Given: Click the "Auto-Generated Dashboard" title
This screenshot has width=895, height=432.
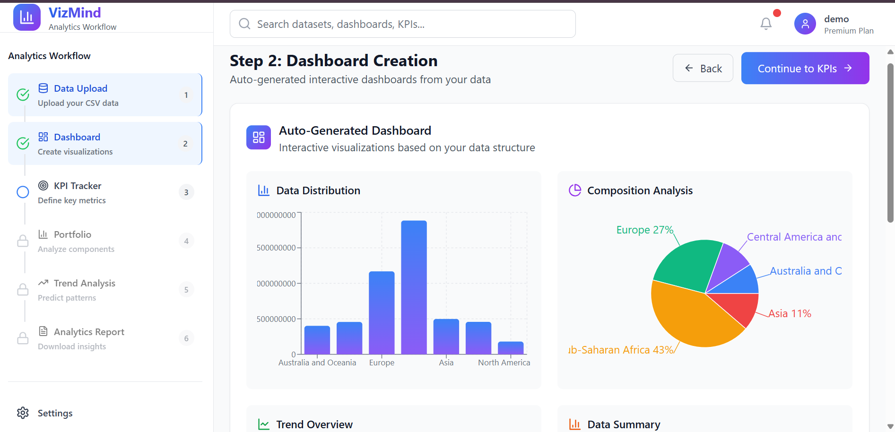Looking at the screenshot, I should click(355, 130).
